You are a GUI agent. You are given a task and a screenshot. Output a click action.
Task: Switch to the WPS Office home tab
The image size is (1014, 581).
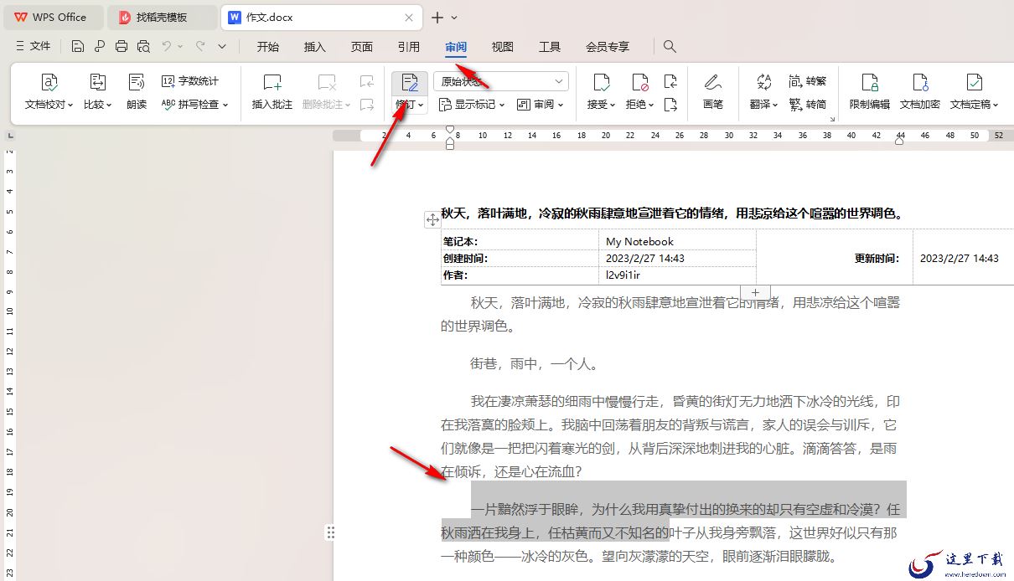pyautogui.click(x=54, y=17)
